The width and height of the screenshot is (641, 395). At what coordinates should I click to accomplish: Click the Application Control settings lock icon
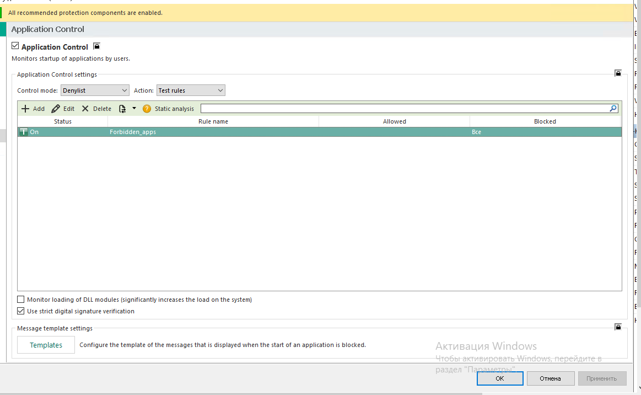point(618,73)
